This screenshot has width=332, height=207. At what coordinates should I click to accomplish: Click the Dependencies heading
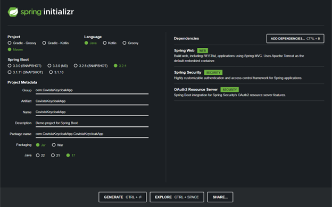(x=186, y=38)
